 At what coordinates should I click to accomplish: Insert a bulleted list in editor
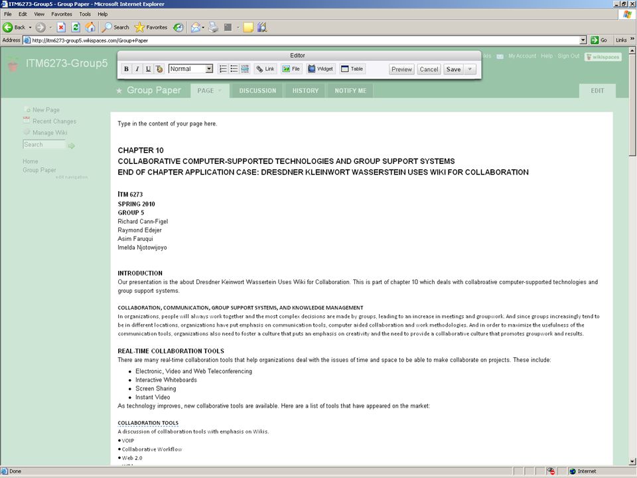[x=234, y=68]
